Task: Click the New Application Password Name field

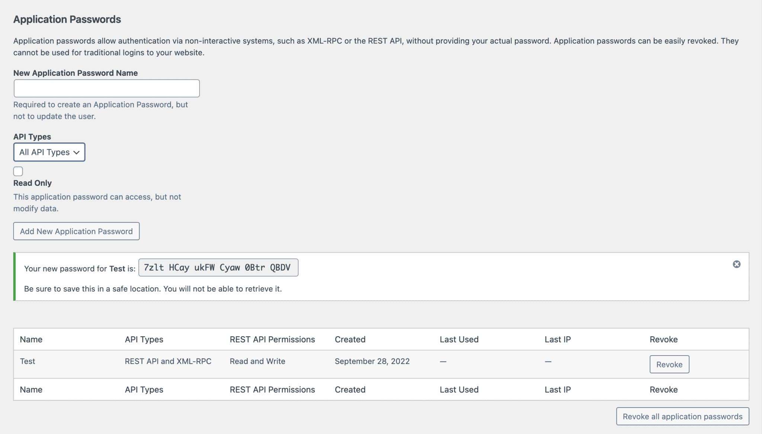Action: 107,88
